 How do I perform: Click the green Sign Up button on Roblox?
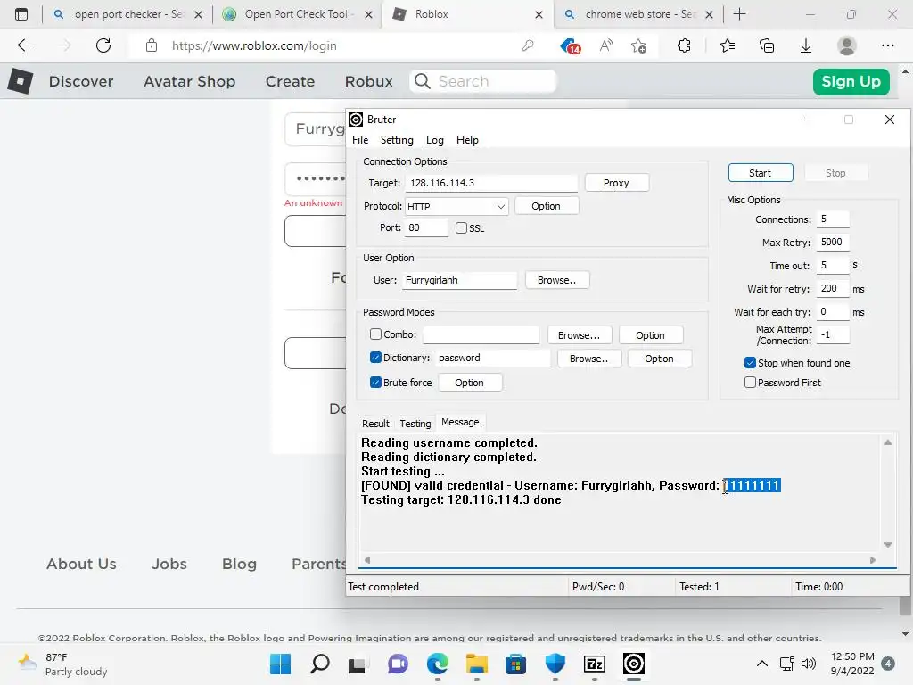(x=851, y=81)
